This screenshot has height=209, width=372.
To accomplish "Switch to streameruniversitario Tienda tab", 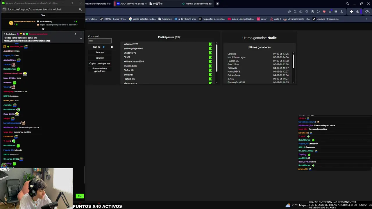I will tap(98, 4).
